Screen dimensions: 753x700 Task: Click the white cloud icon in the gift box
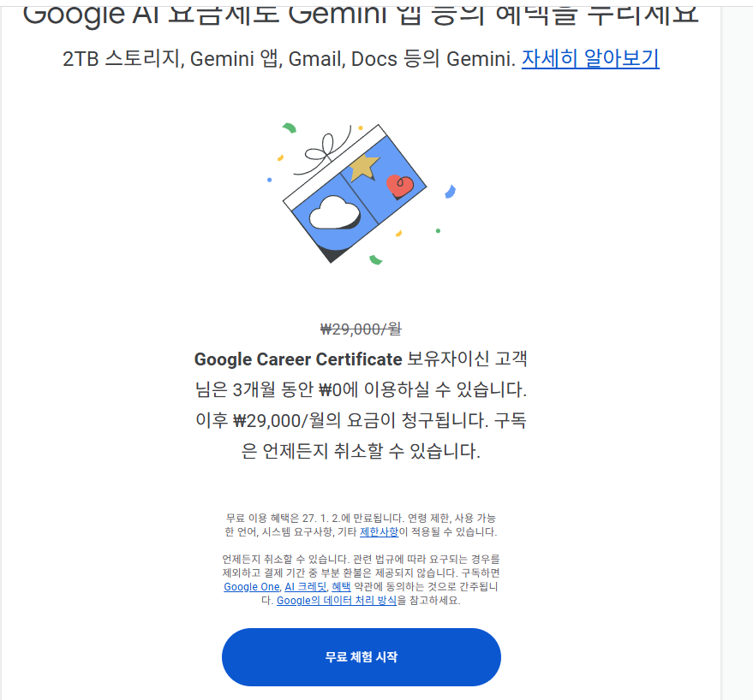[335, 213]
